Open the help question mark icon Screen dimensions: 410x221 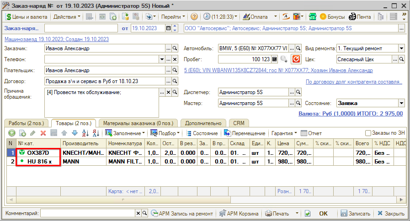pos(194,17)
